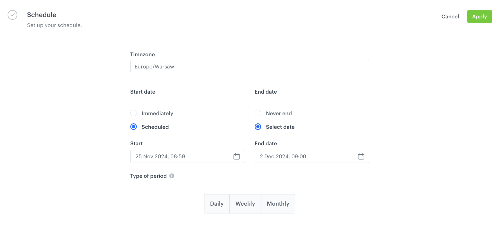Switch period type to Monthly
This screenshot has height=237, width=499.
(278, 204)
